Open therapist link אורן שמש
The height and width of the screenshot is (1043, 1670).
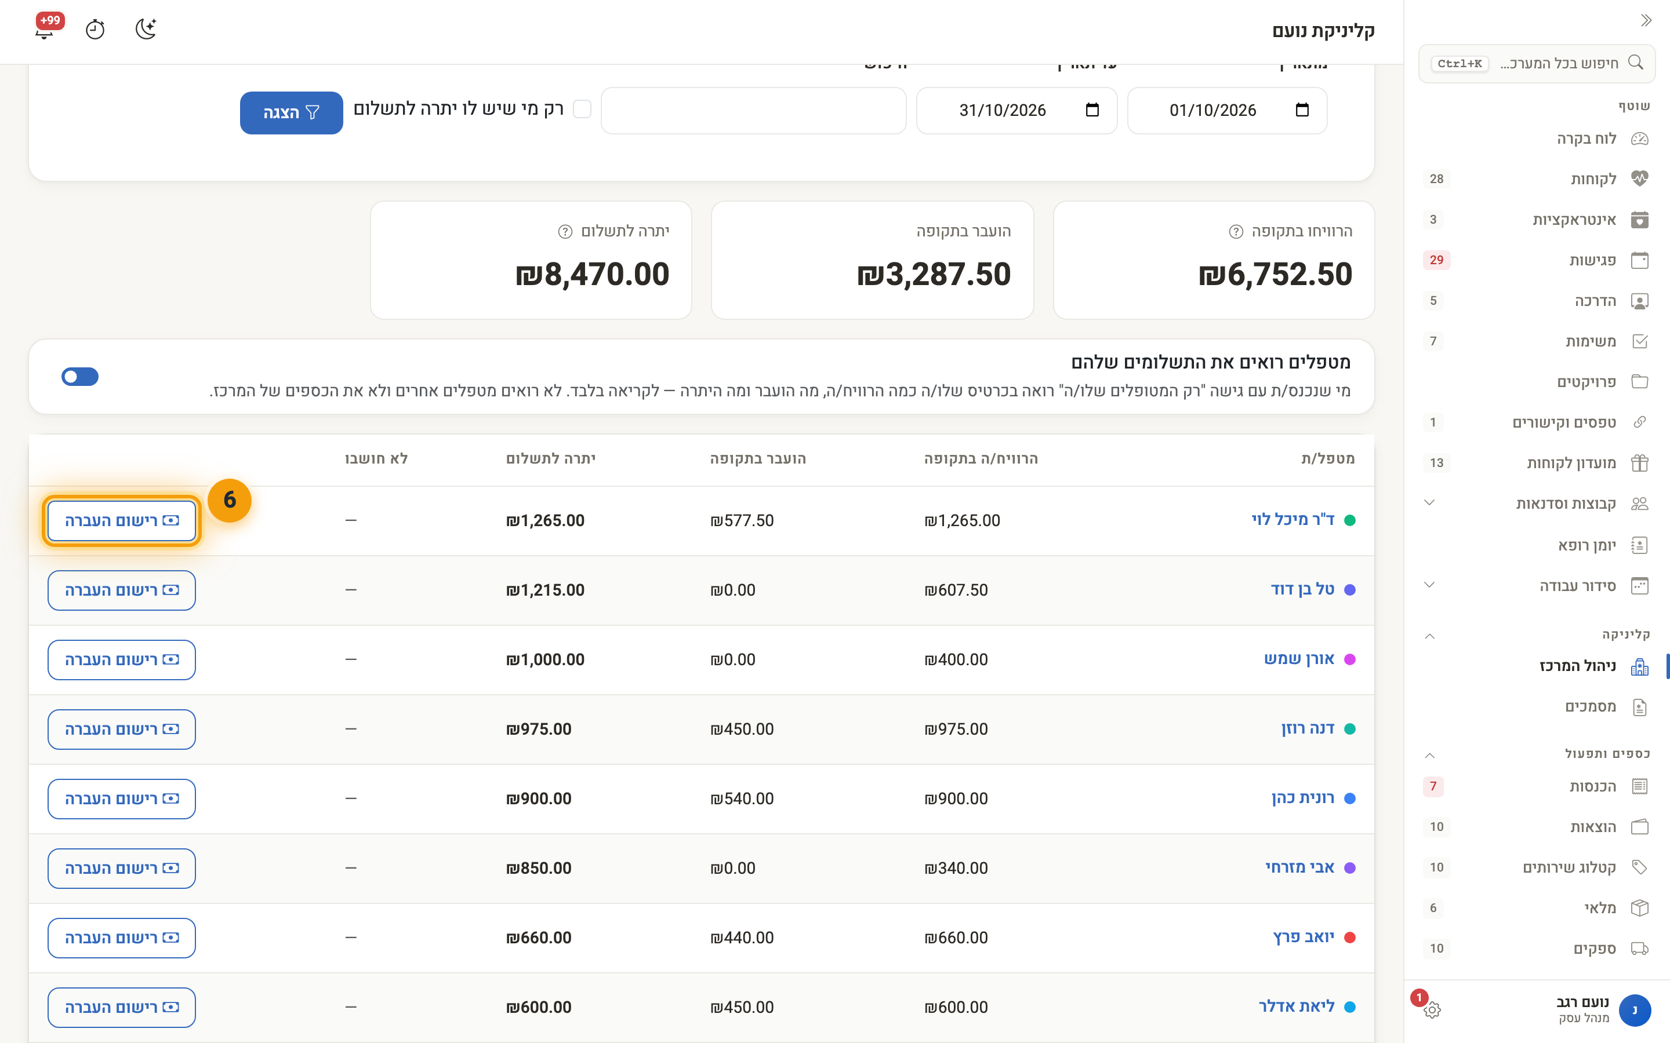pyautogui.click(x=1299, y=659)
